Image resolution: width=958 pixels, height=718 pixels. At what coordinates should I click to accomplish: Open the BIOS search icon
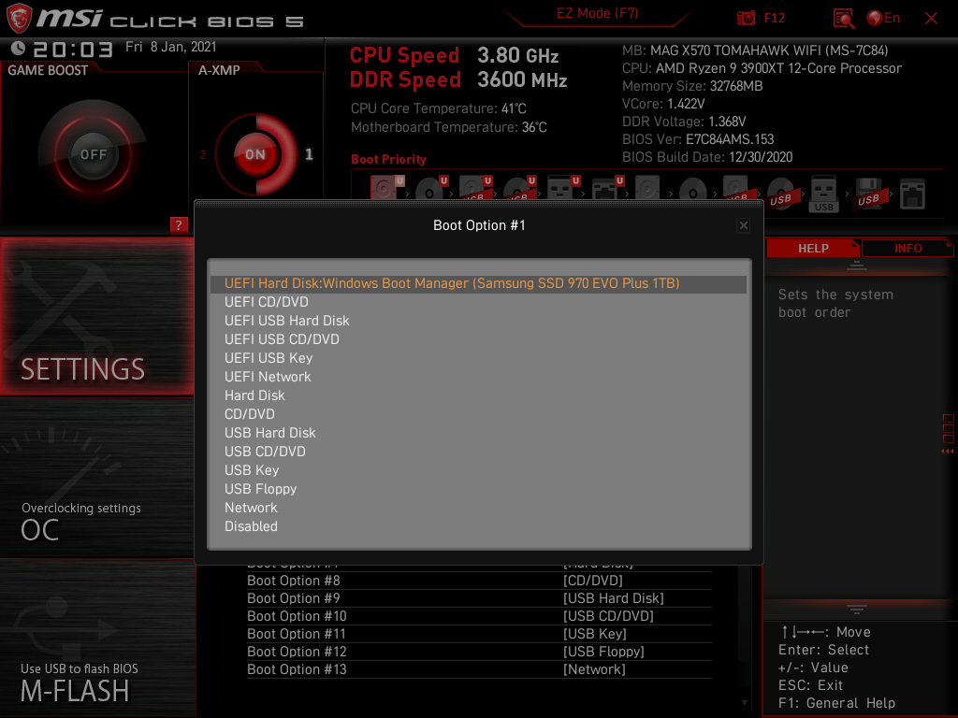(x=843, y=19)
